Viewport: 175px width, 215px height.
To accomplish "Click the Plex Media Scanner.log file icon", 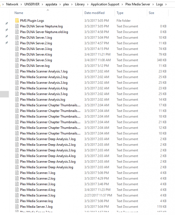I will point(17,201).
